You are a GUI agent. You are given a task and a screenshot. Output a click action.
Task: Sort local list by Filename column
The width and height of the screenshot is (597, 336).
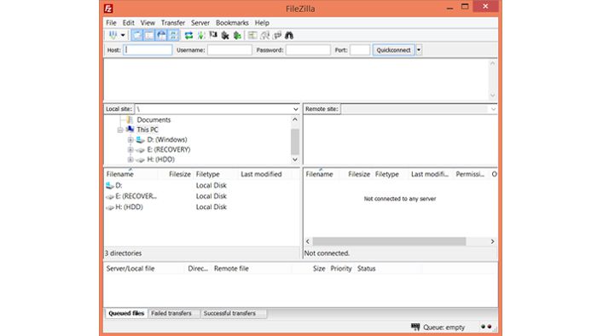coord(131,174)
